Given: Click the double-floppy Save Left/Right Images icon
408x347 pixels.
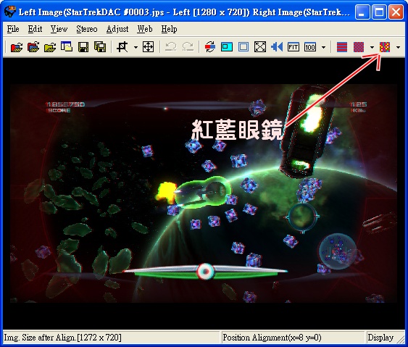Looking at the screenshot, I should (x=100, y=47).
